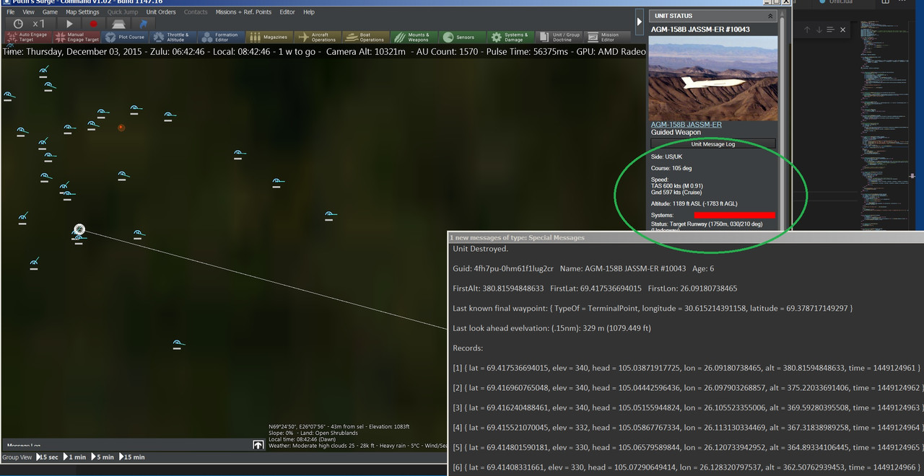Open the Map Settings menu
The image size is (924, 476).
tap(82, 12)
